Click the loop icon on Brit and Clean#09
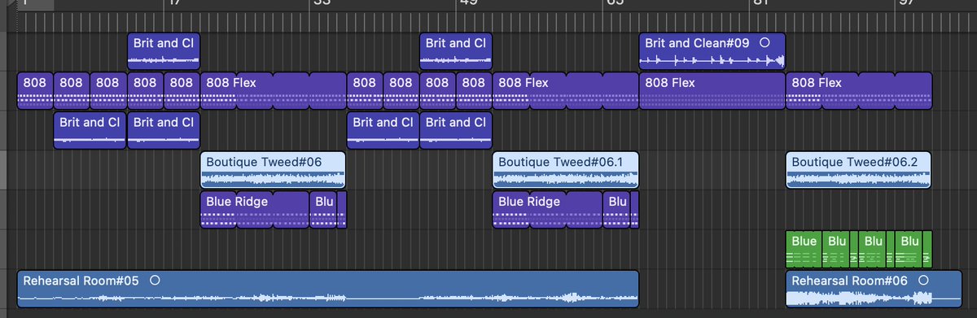The height and width of the screenshot is (318, 977). coord(764,42)
